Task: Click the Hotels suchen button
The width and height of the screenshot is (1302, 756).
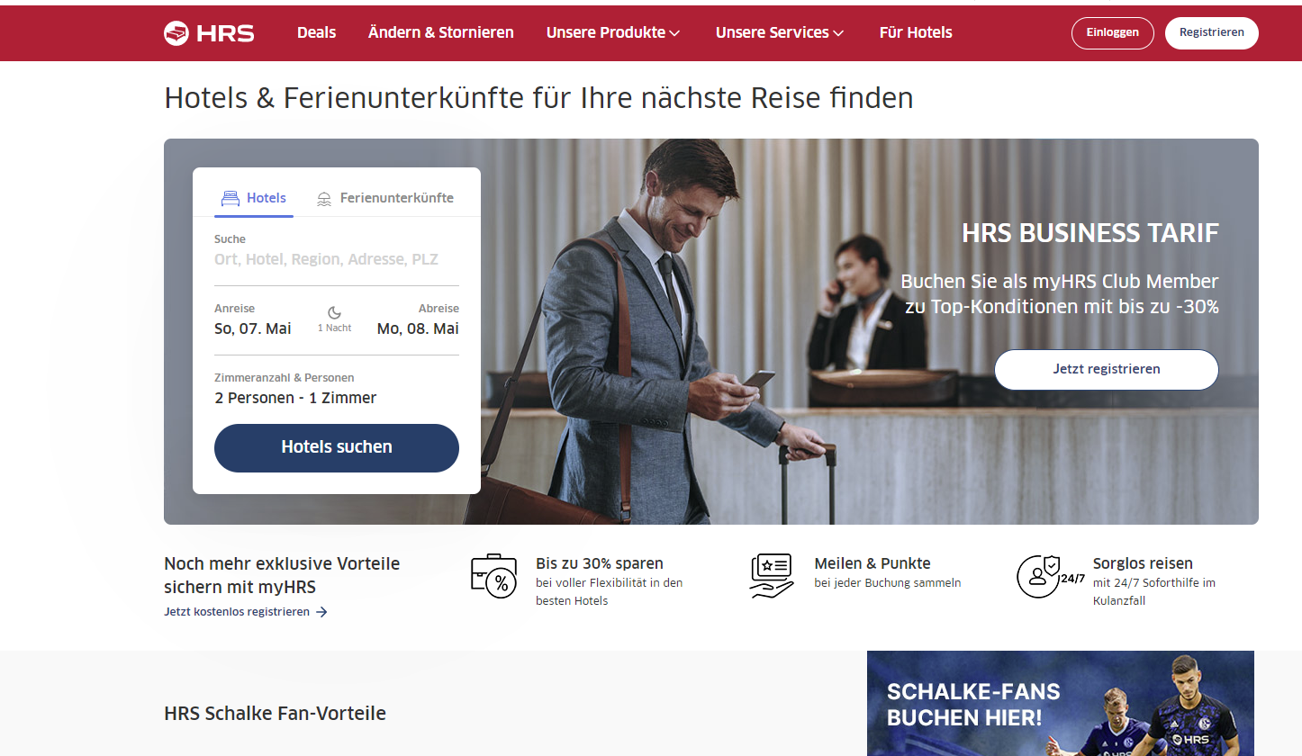Action: tap(337, 447)
